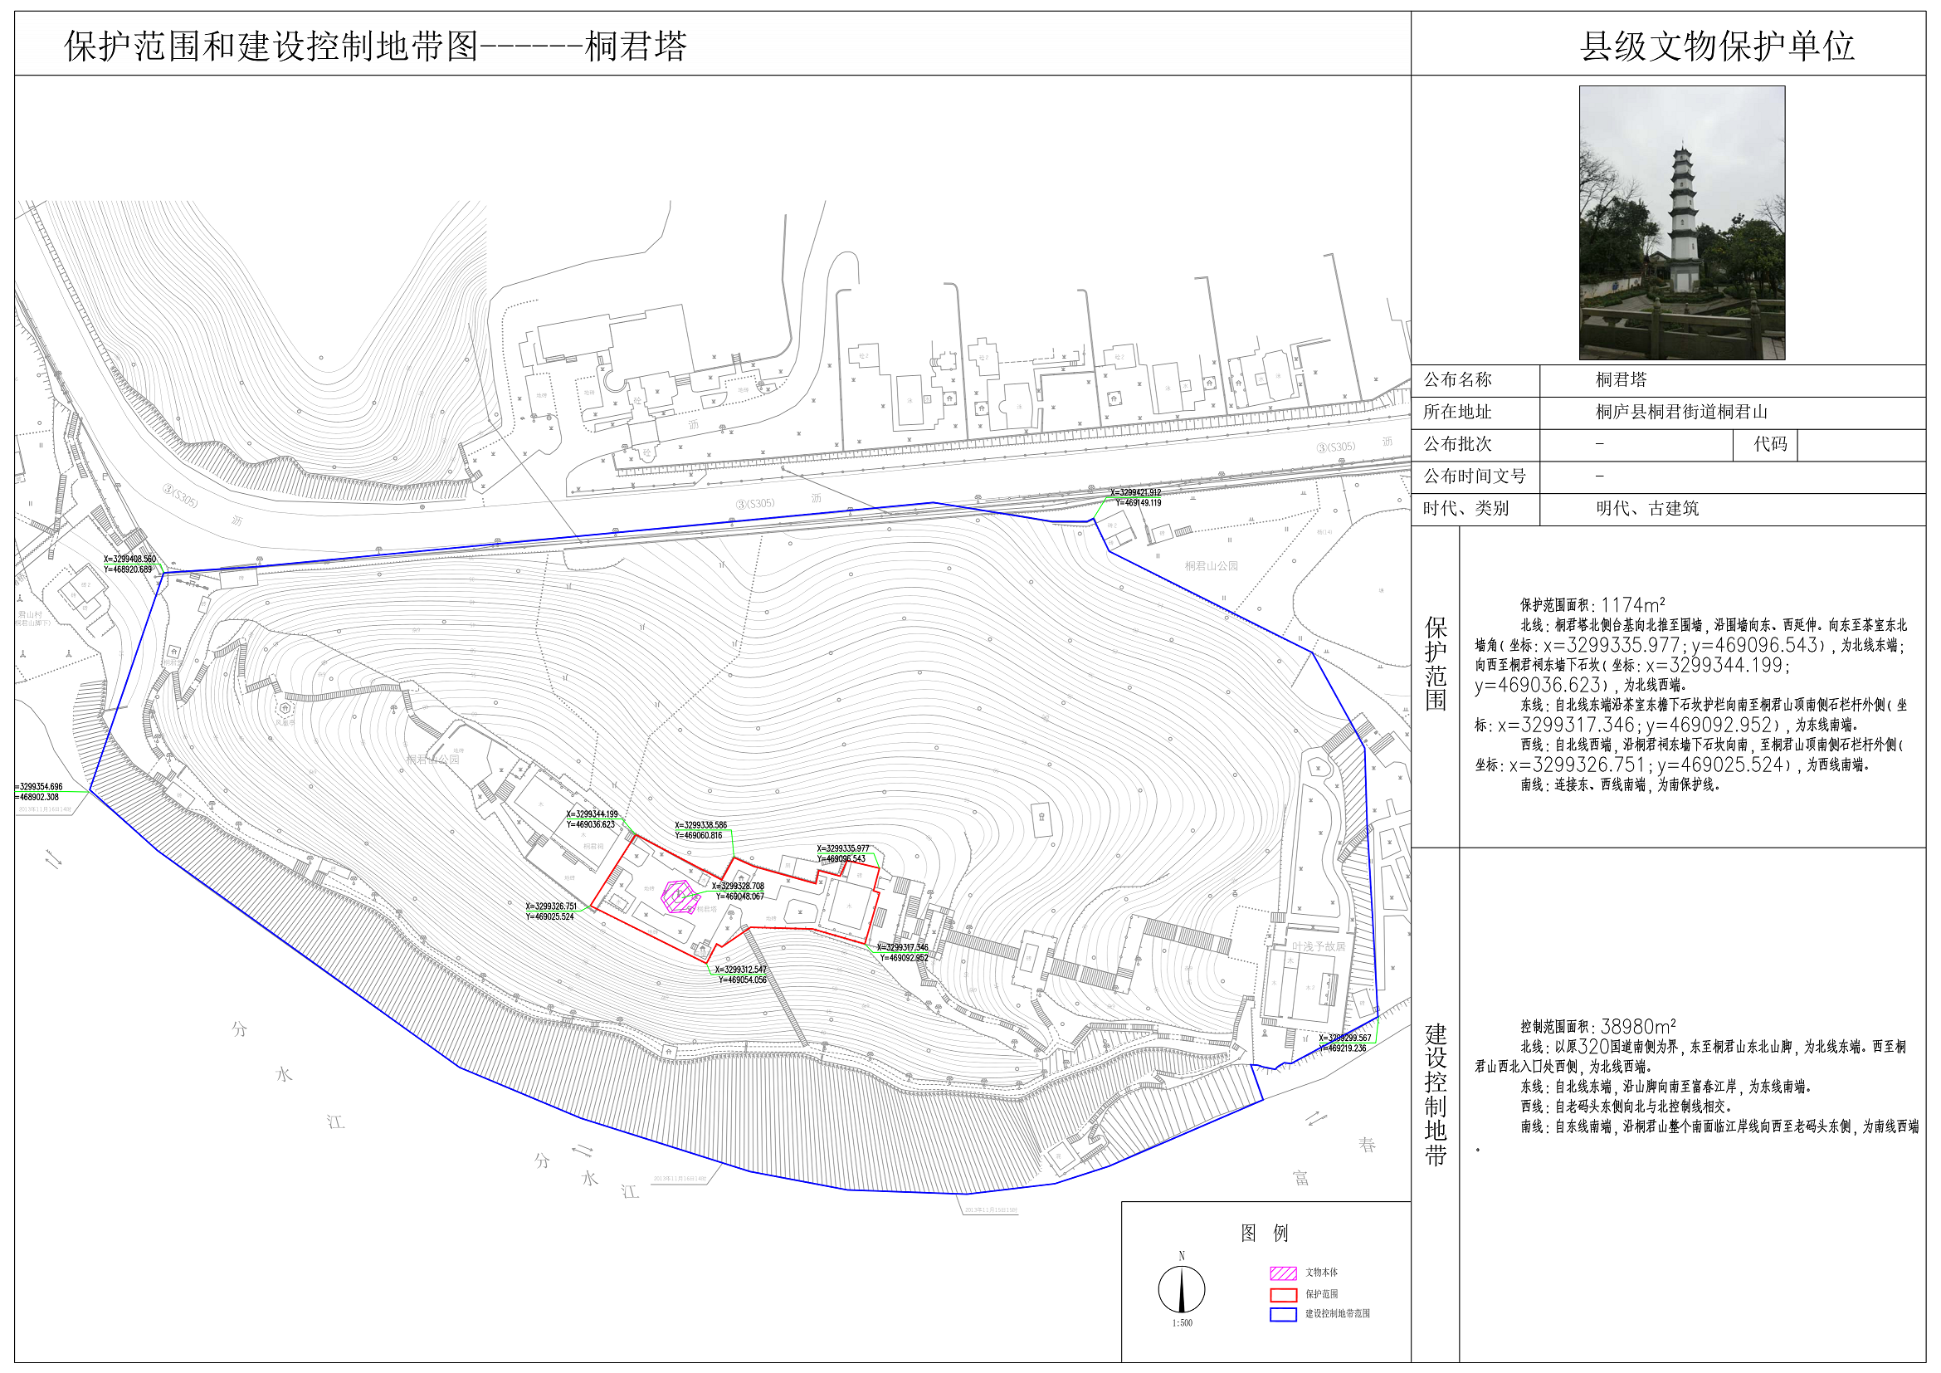Click the 图例 legend heading
Image resolution: width=1941 pixels, height=1373 pixels.
(x=1264, y=1233)
